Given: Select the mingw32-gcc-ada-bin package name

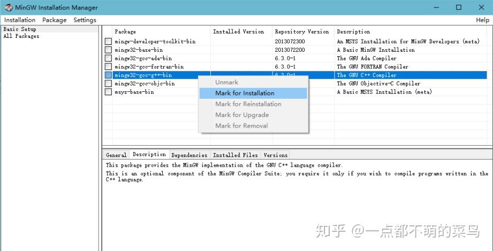Looking at the screenshot, I should pyautogui.click(x=143, y=58).
